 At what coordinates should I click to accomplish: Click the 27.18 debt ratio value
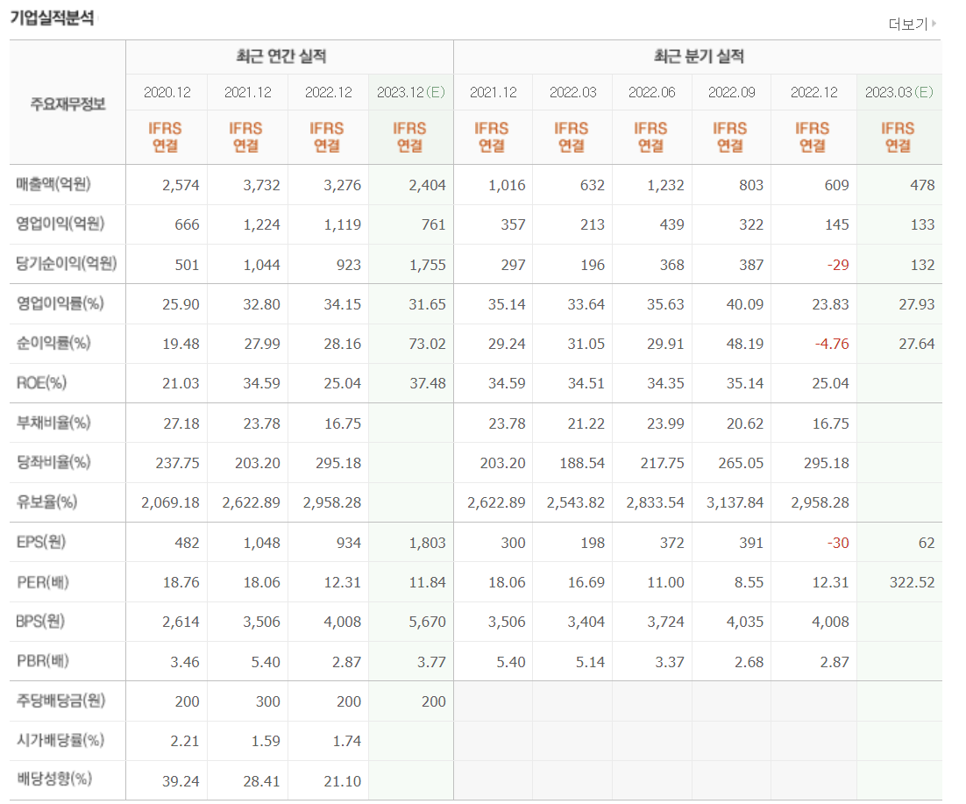pos(181,423)
